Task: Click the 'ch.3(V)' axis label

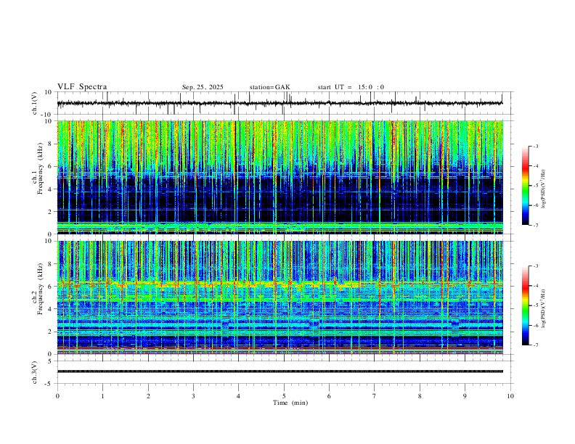Action: pos(35,372)
